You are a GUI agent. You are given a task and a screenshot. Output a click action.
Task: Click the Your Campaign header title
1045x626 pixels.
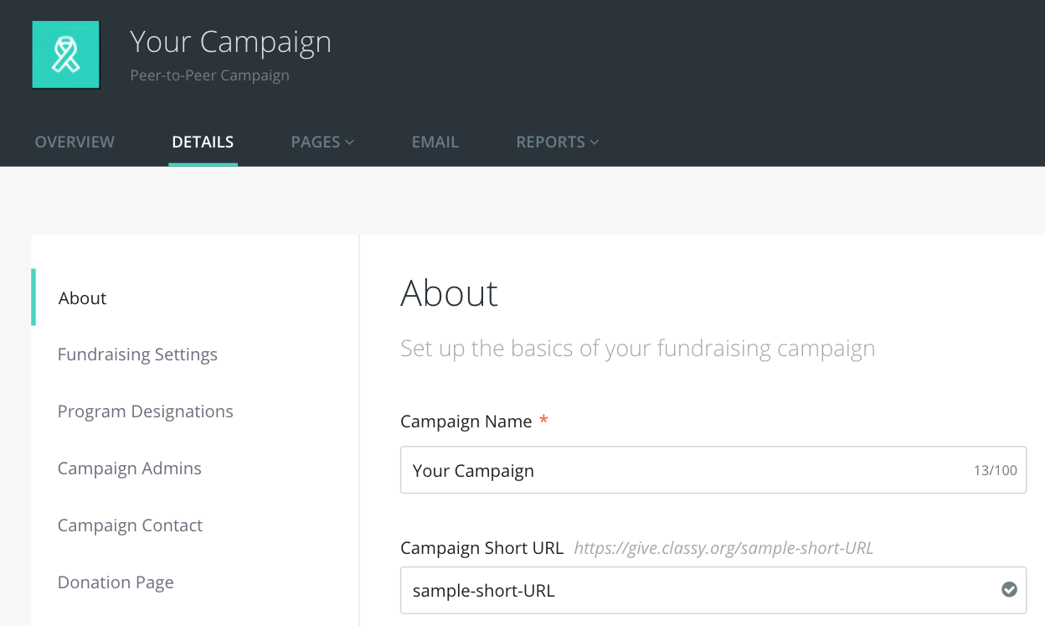click(230, 42)
